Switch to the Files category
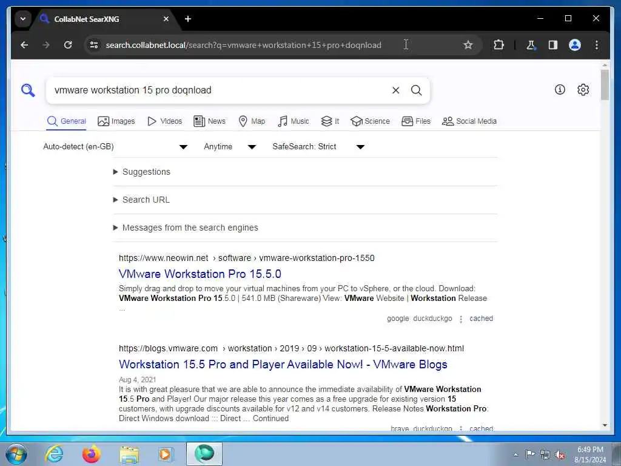 coord(416,121)
